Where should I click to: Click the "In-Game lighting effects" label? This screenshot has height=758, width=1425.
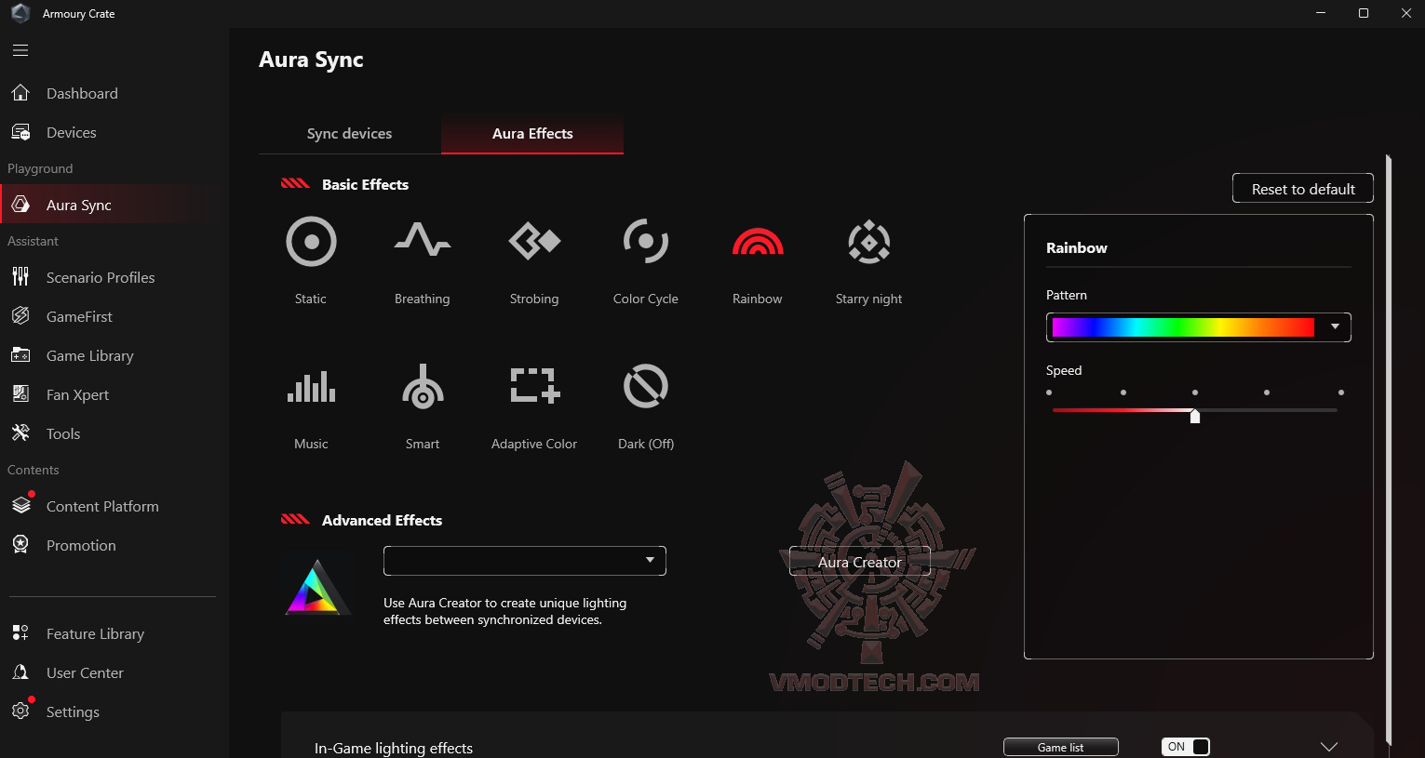(x=394, y=748)
